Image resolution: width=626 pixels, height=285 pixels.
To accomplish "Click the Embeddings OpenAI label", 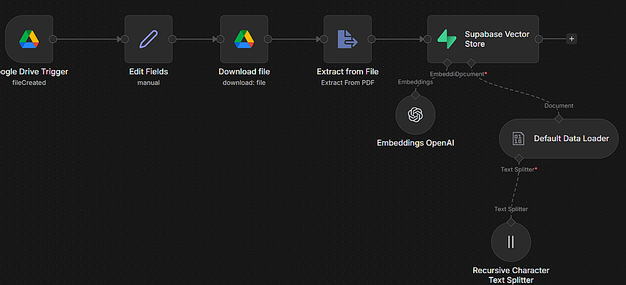I will pos(416,142).
